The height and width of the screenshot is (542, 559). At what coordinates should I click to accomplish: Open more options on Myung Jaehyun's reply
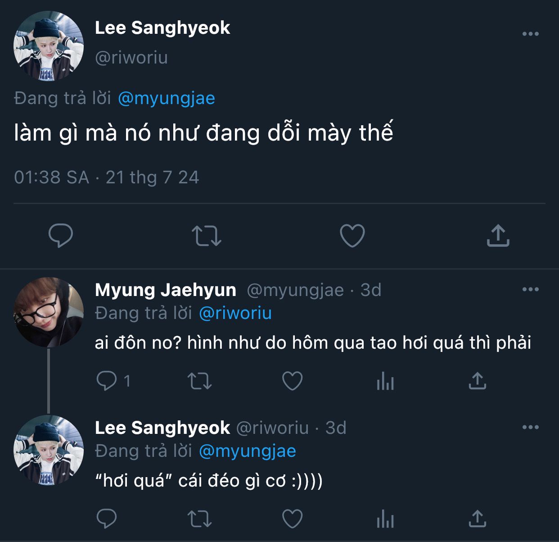[530, 289]
